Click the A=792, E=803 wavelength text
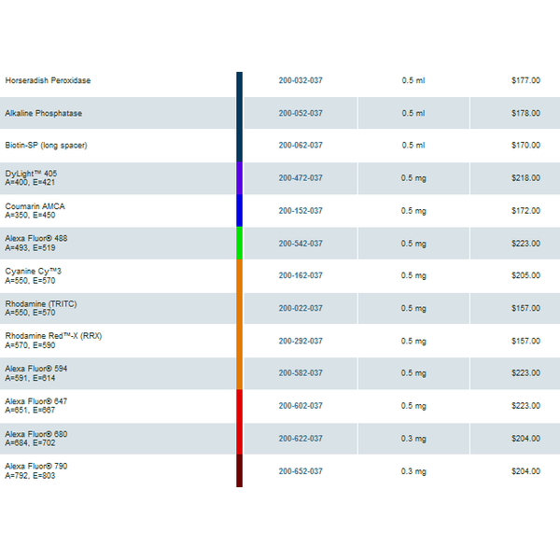The image size is (560, 560). (x=30, y=476)
